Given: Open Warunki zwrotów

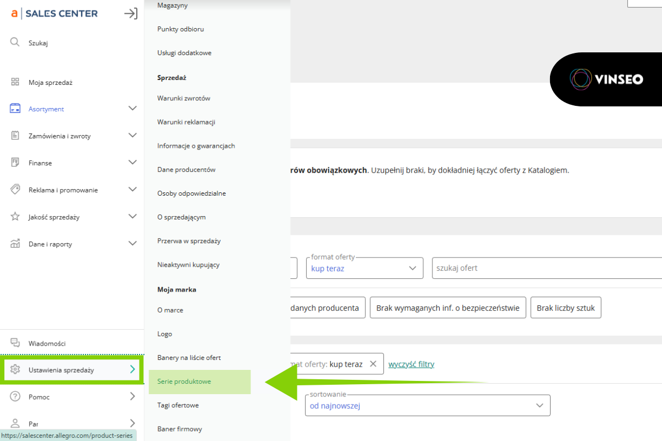Looking at the screenshot, I should (184, 98).
